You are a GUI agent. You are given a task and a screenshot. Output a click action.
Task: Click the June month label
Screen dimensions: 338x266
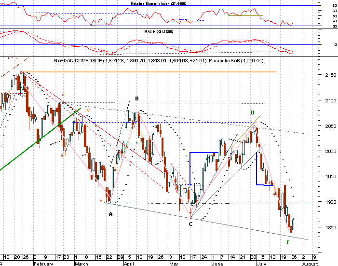(217, 264)
